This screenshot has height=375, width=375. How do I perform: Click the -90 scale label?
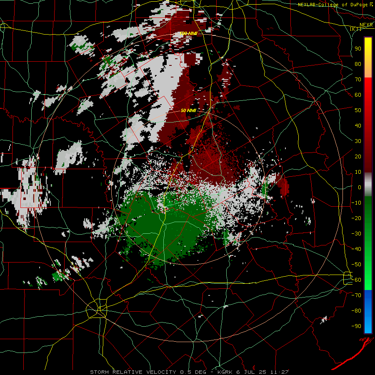coord(356,326)
